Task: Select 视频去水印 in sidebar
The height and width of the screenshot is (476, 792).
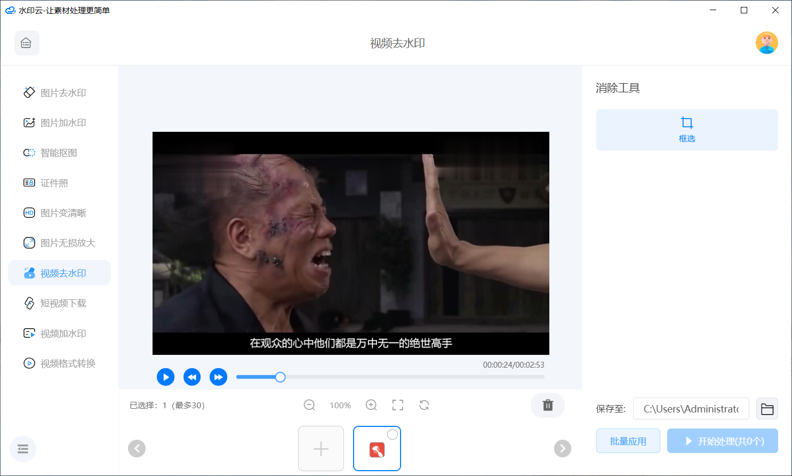Action: point(59,273)
